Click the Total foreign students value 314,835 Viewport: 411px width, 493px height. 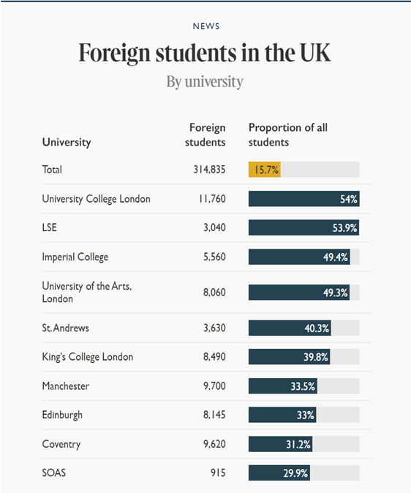209,170
